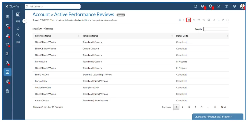Screen dimensions: 248x122
Task: Edit the report with pencil icon
Action: pyautogui.click(x=223, y=20)
